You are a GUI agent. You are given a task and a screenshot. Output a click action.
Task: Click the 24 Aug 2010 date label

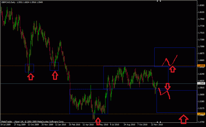pos(130,124)
